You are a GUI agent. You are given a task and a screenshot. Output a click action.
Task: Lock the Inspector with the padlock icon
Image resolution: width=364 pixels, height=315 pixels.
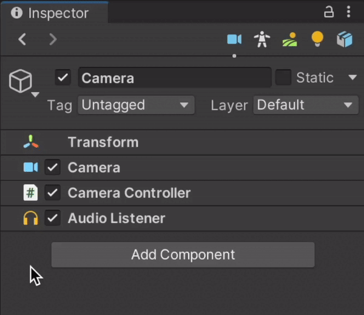[x=329, y=12]
